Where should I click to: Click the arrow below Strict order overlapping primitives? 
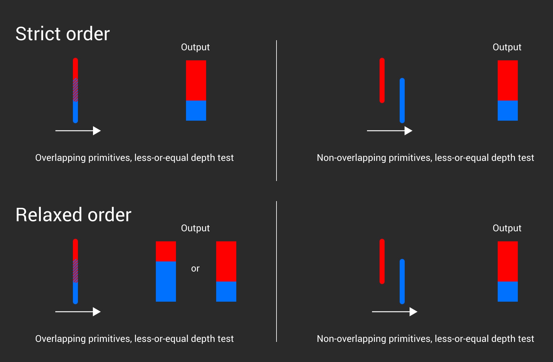[x=78, y=131]
